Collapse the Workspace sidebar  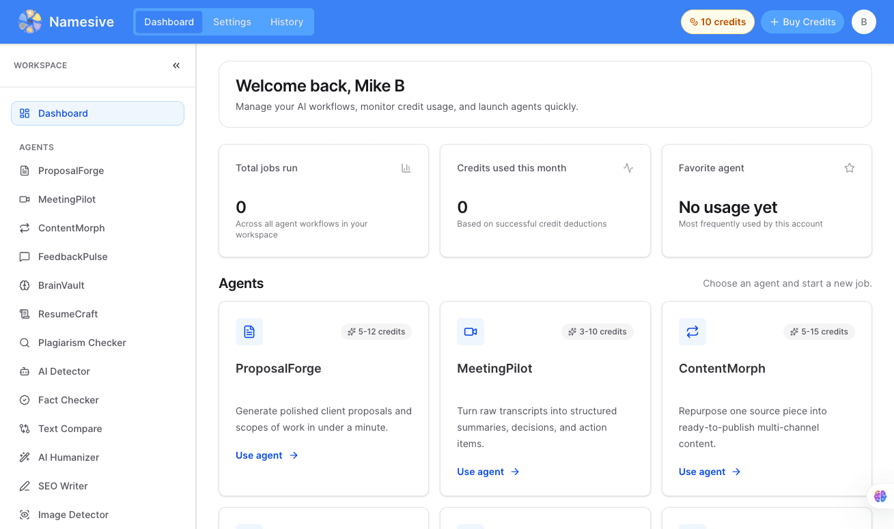tap(176, 66)
